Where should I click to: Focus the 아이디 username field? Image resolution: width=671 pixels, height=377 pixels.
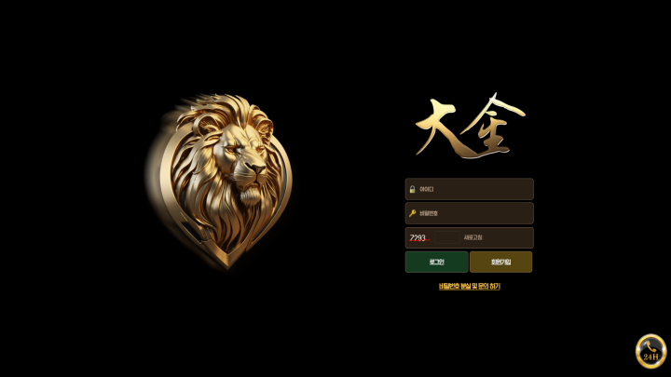[x=469, y=189]
